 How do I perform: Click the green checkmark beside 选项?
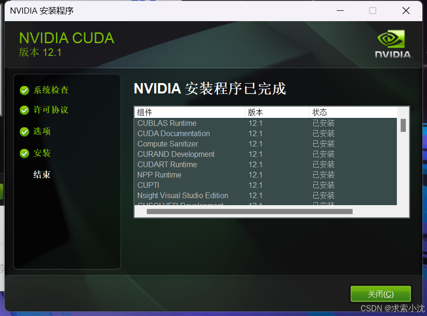(x=24, y=131)
